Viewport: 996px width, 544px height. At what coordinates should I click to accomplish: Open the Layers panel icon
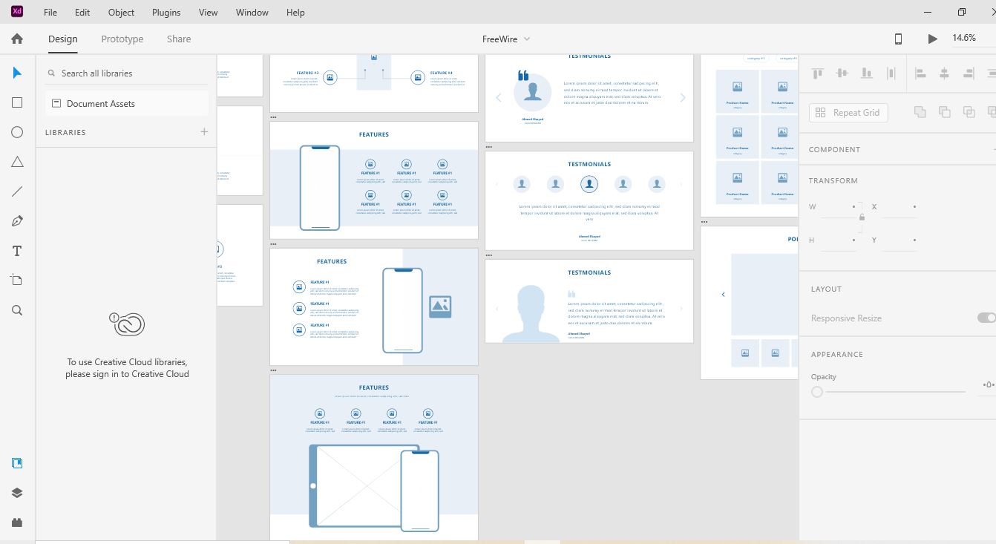[17, 493]
